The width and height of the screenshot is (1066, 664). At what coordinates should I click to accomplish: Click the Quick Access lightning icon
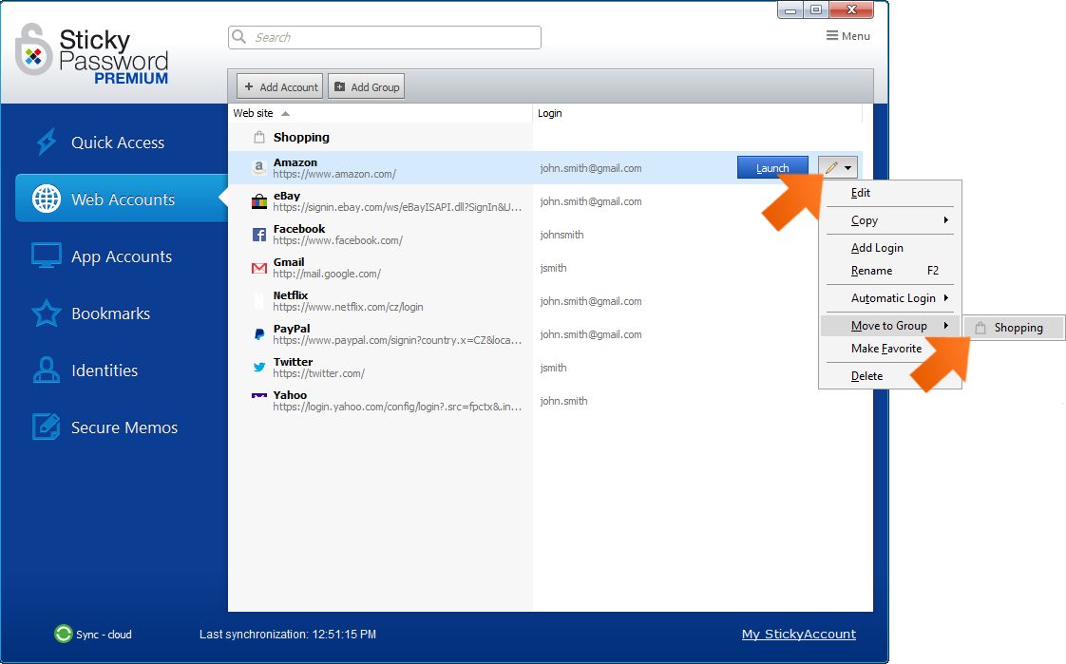coord(47,142)
